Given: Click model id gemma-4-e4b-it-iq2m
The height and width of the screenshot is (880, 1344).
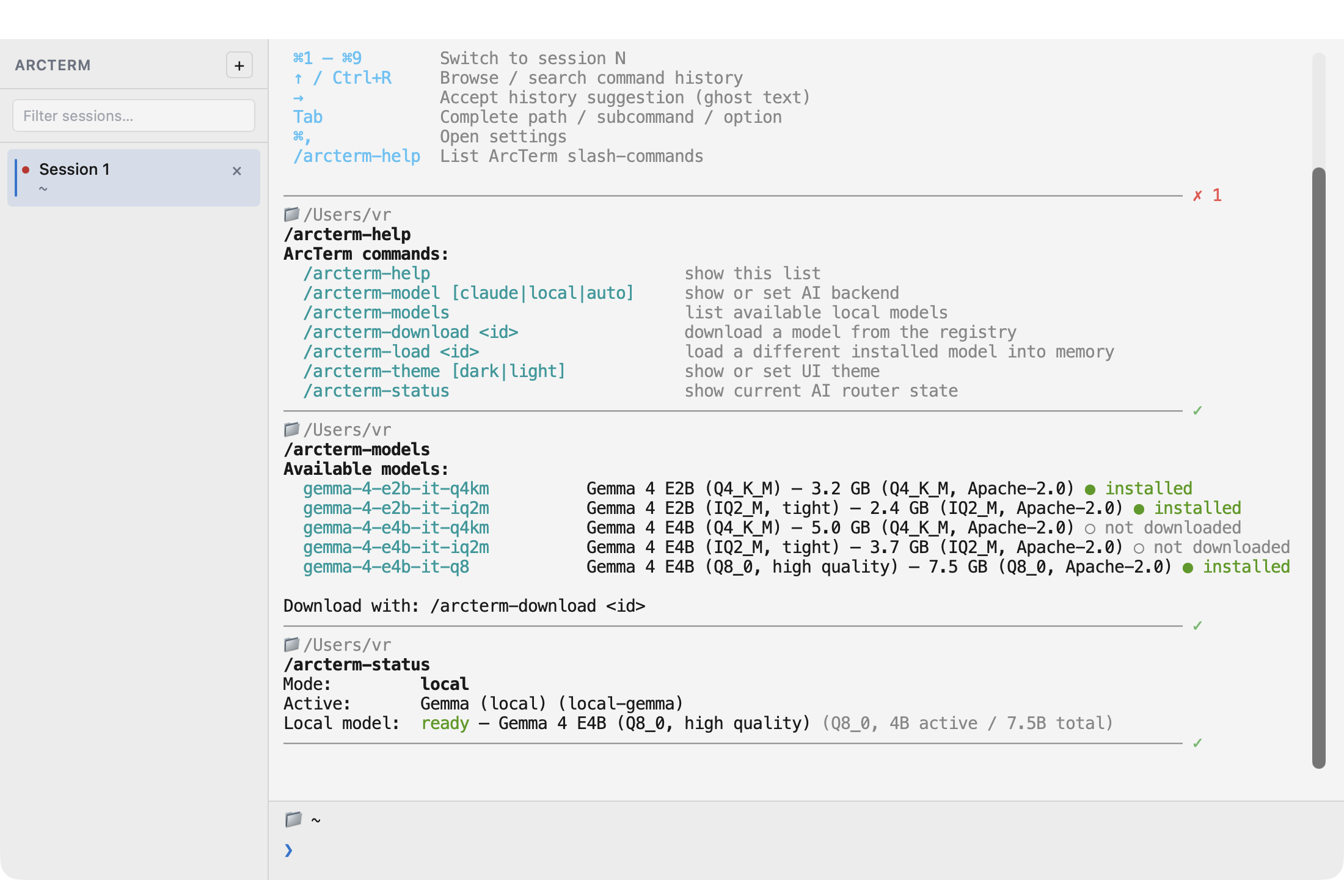Looking at the screenshot, I should (396, 548).
